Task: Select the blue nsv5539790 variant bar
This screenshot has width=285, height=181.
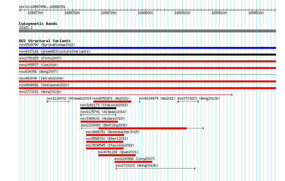Action: tap(147, 48)
